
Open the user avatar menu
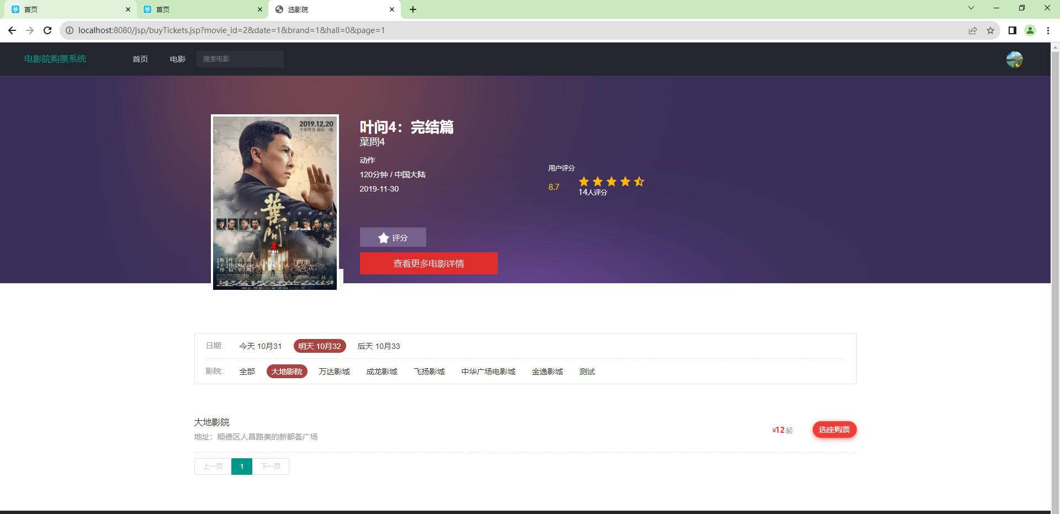(x=1014, y=59)
